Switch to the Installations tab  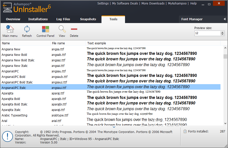(x=38, y=19)
